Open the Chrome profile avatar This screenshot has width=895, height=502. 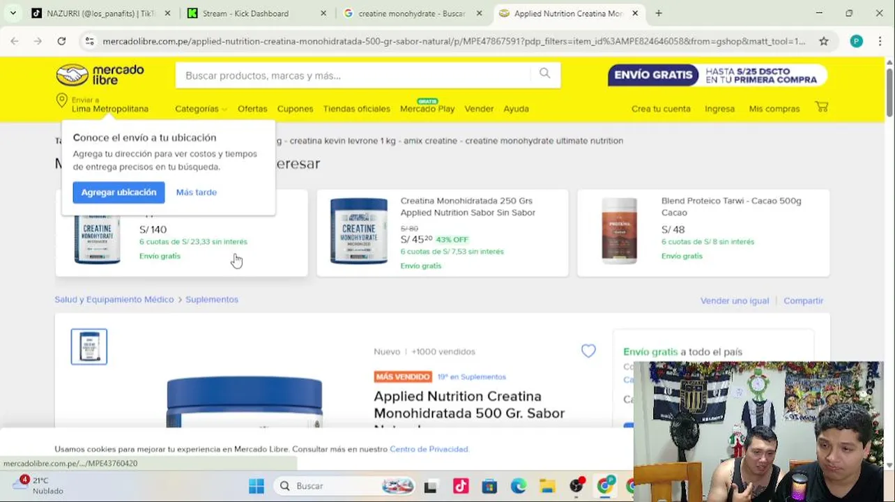(x=856, y=41)
